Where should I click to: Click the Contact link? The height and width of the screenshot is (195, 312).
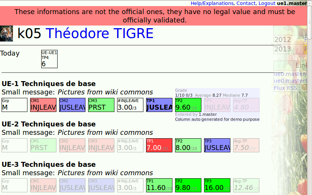pyautogui.click(x=246, y=3)
